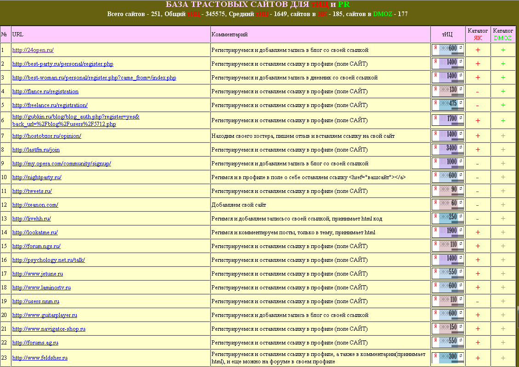This screenshot has height=367, width=519.
Task: Visit the http://www.laminortv.ru link
Action: click(41, 288)
